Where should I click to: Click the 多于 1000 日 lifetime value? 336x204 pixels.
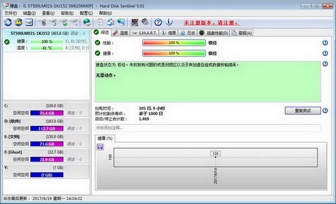click(x=151, y=114)
